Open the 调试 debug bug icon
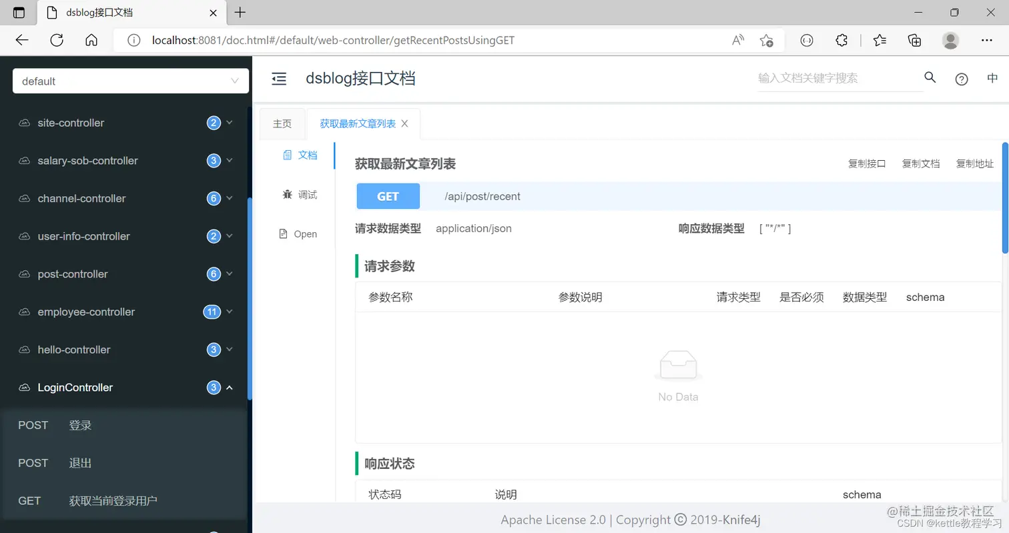This screenshot has height=533, width=1009. pyautogui.click(x=298, y=194)
